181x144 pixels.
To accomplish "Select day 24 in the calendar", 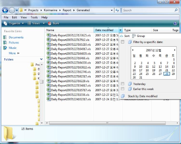I will (141, 74).
